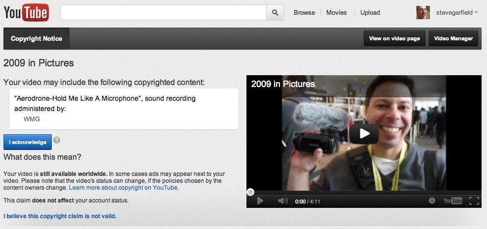
Task: Dispute via 'I believe this copyright claim is not valid'
Action: tap(60, 216)
